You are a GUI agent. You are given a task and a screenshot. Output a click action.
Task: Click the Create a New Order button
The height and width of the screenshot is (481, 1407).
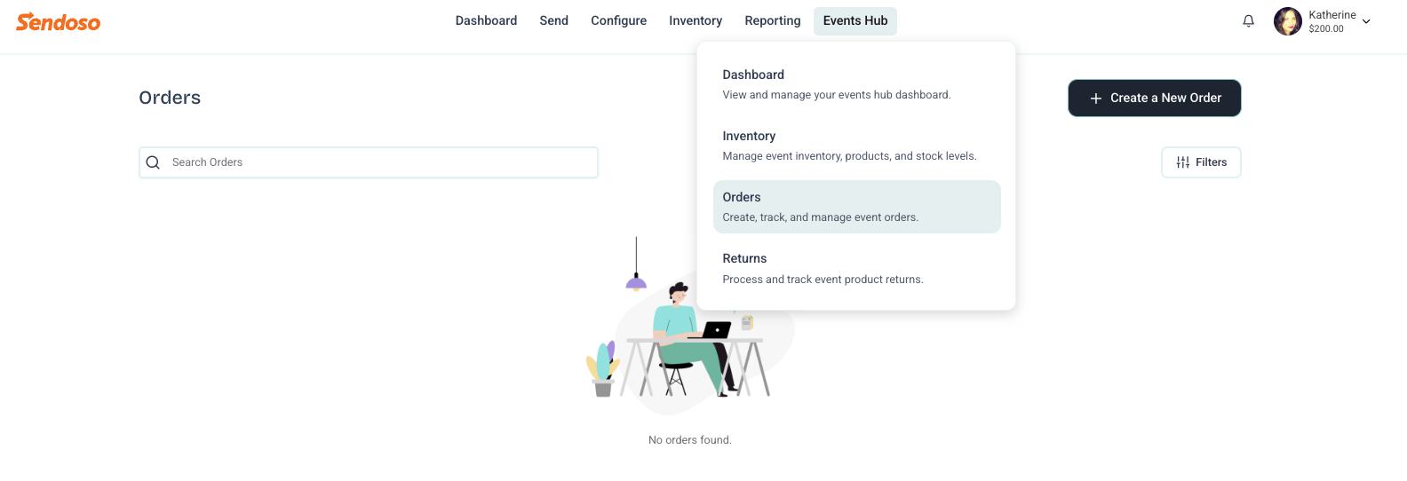[x=1154, y=99]
